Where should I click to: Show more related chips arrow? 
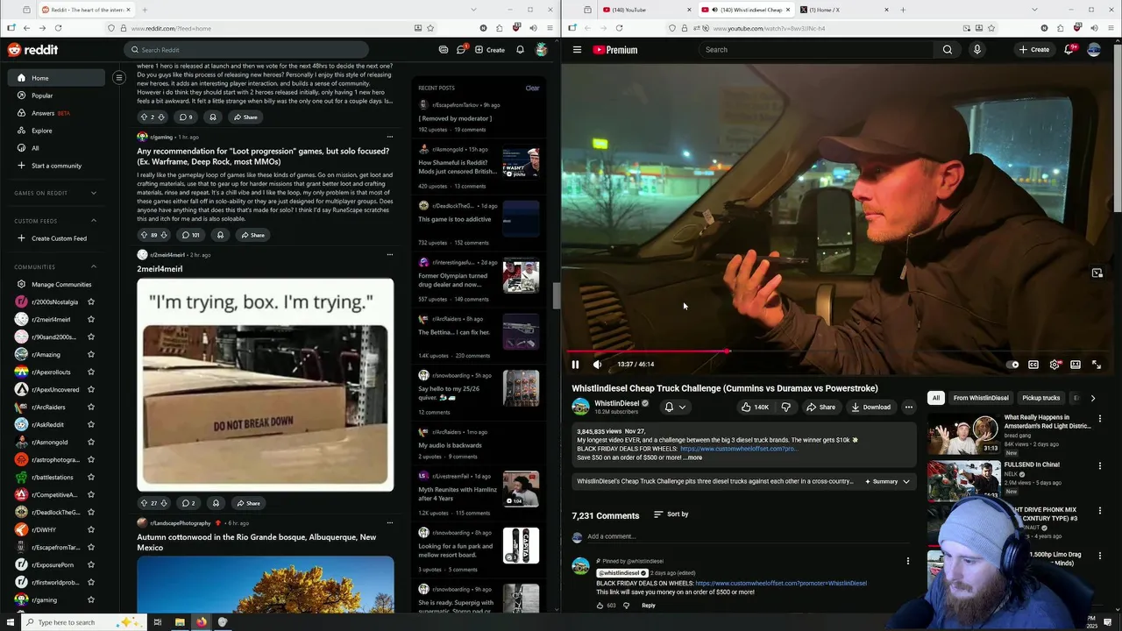pyautogui.click(x=1093, y=398)
